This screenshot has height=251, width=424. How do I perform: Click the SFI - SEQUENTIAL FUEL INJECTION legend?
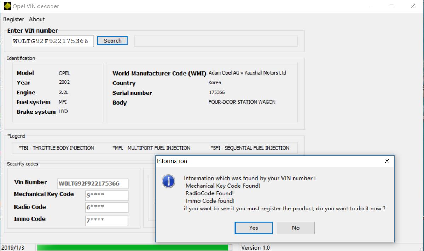point(250,148)
